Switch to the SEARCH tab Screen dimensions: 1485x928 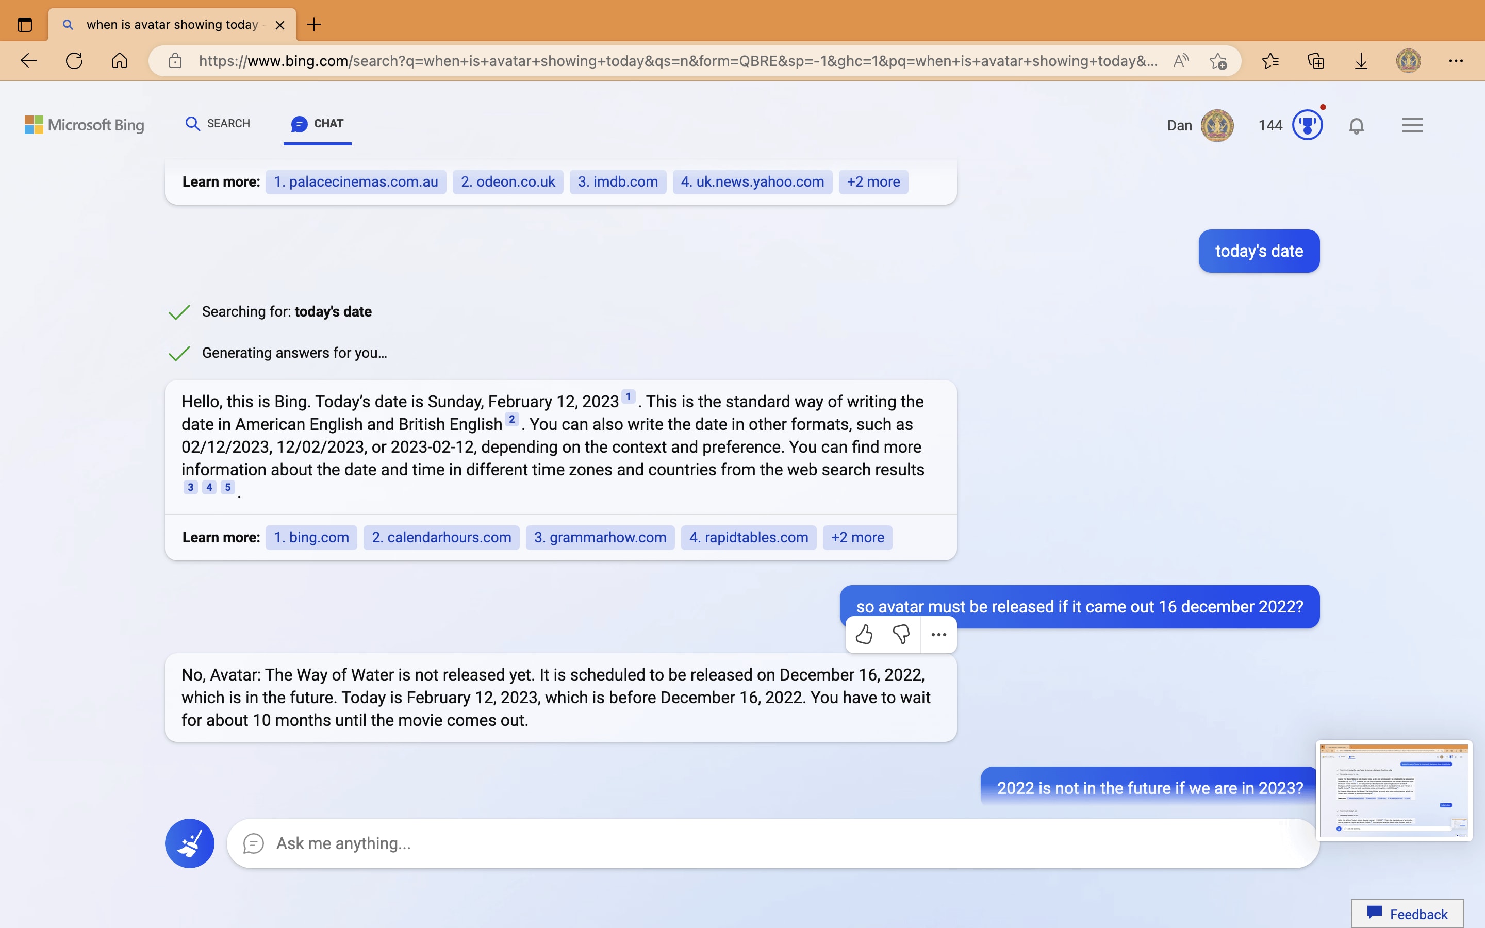(x=218, y=123)
